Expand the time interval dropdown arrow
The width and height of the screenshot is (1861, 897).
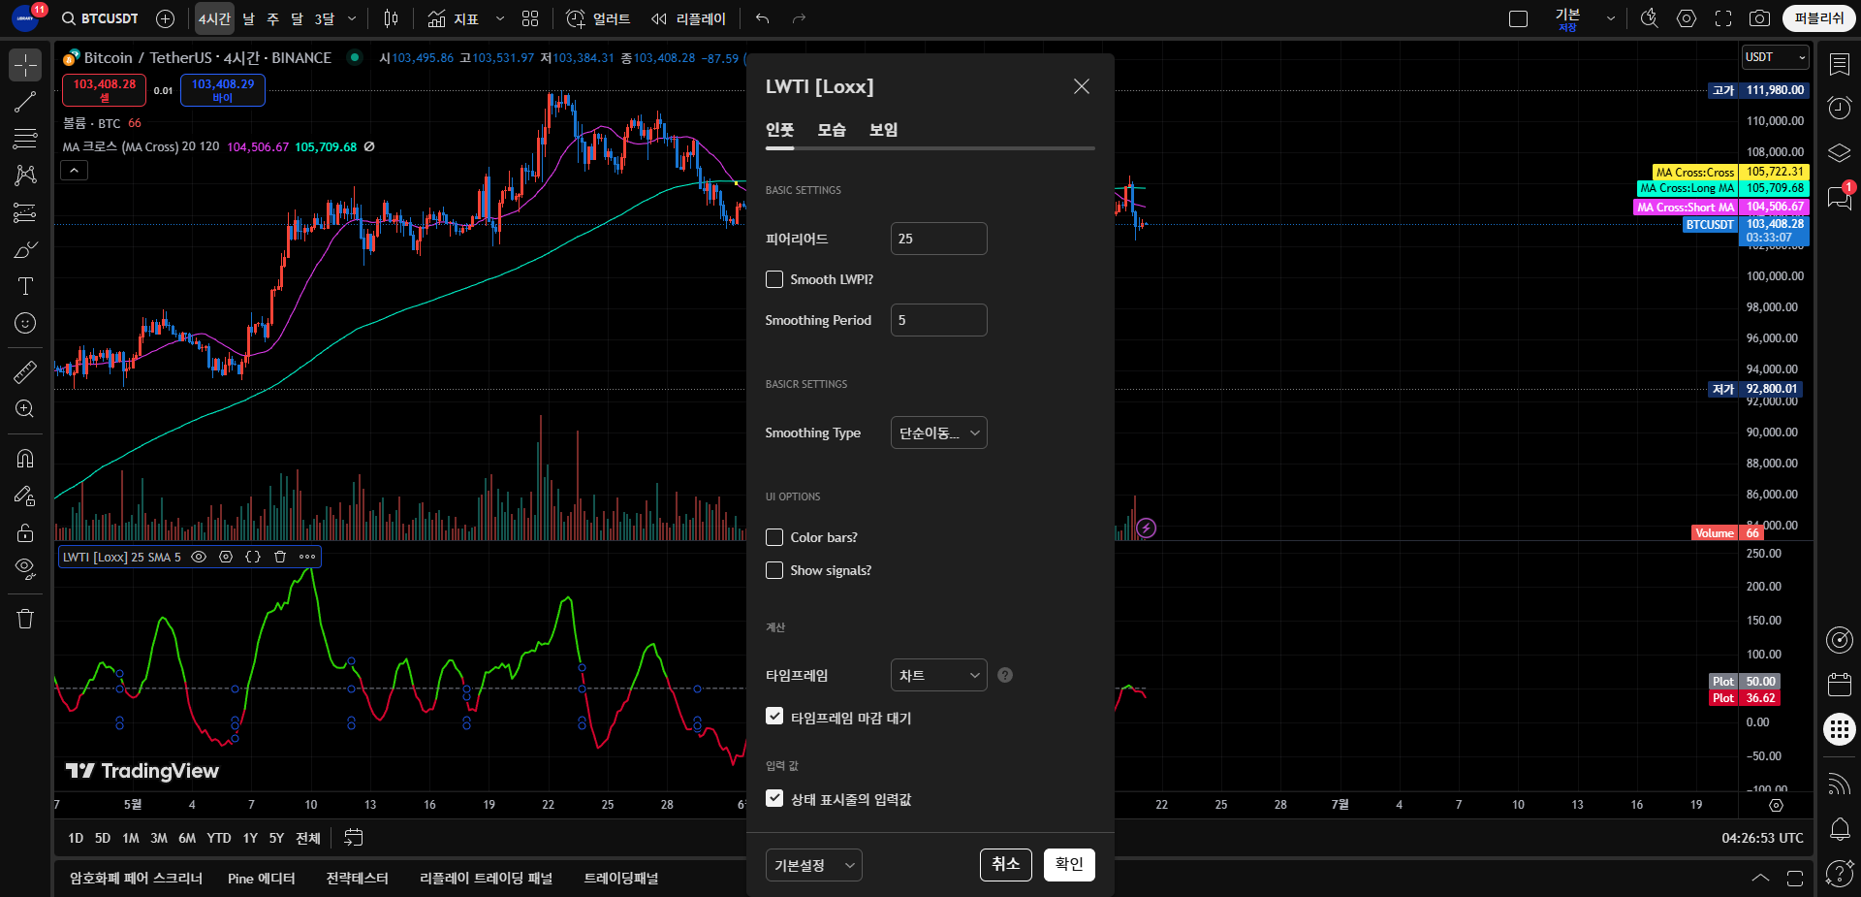pos(352,18)
